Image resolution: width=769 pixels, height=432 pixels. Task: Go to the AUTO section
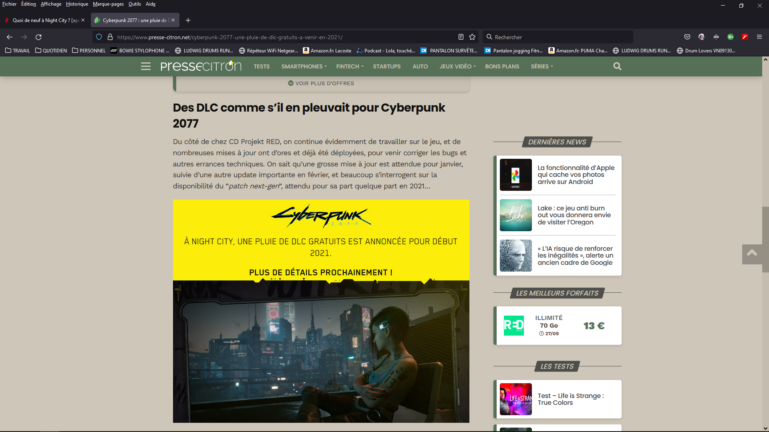pos(420,66)
